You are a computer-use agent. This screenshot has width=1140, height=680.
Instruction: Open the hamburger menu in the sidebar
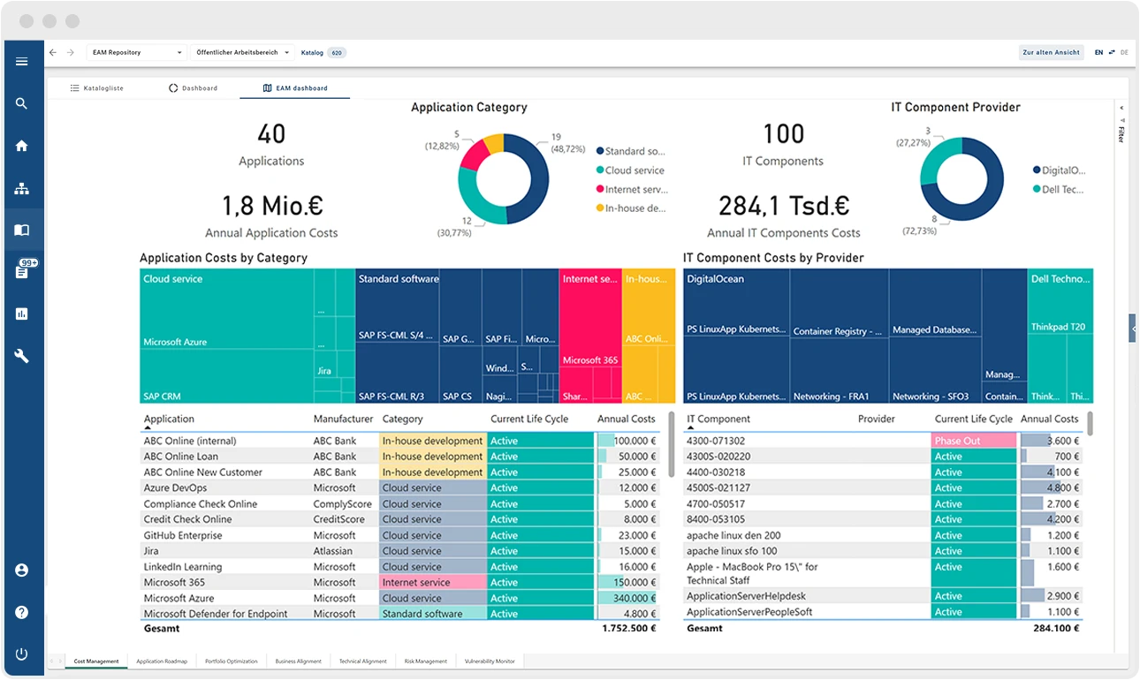click(x=22, y=62)
